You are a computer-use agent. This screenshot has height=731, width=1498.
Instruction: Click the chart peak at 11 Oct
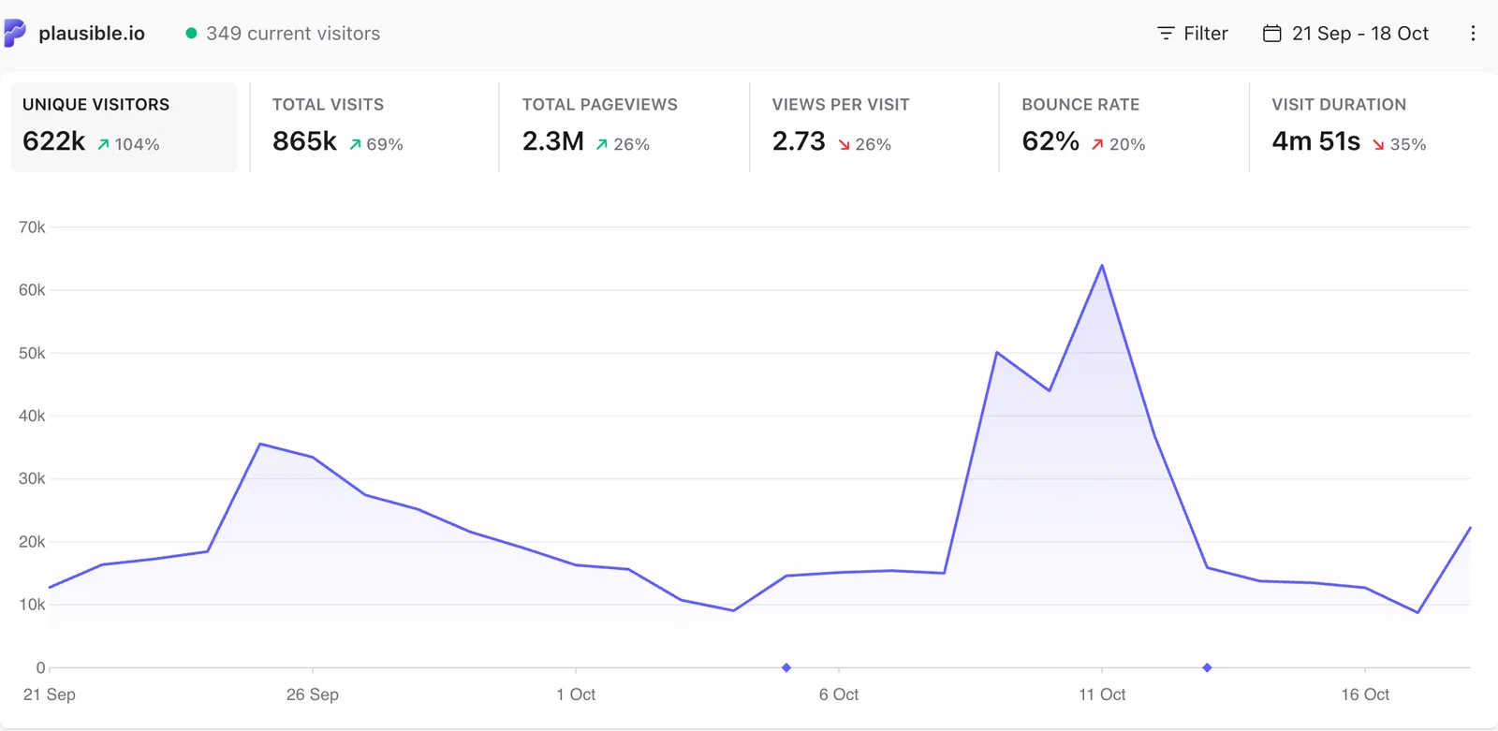pyautogui.click(x=1102, y=266)
